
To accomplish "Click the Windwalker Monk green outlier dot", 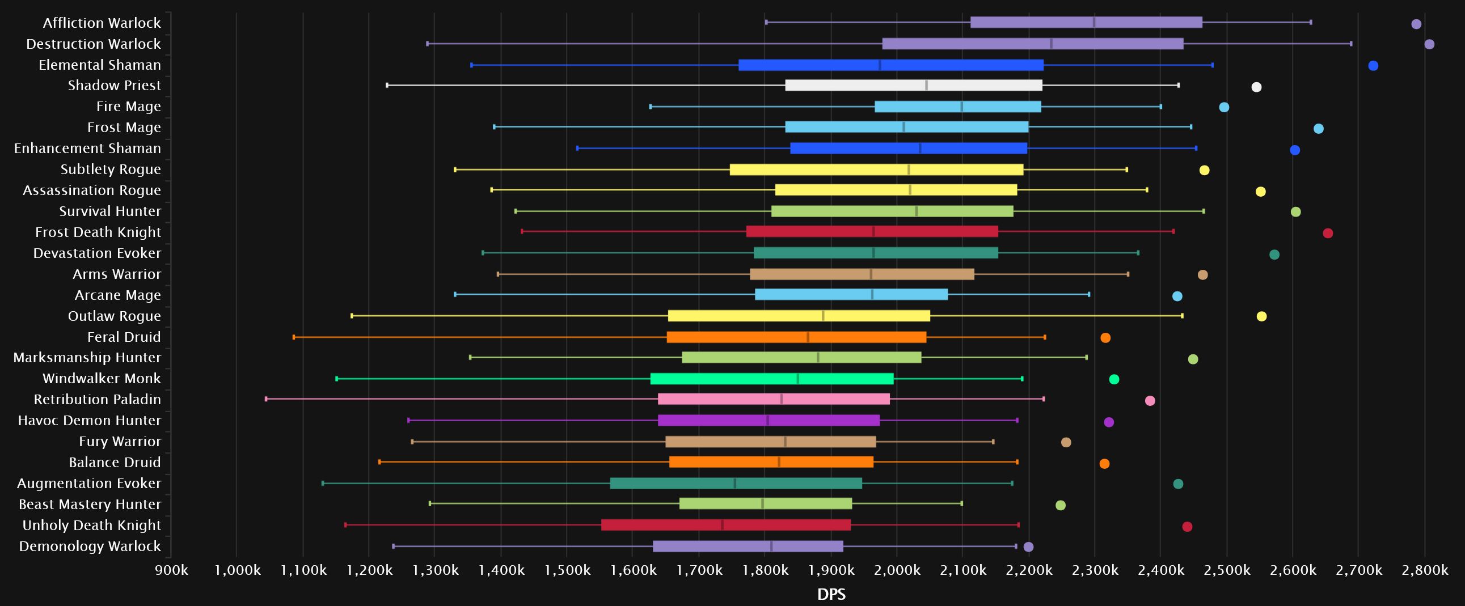I will pos(1113,380).
